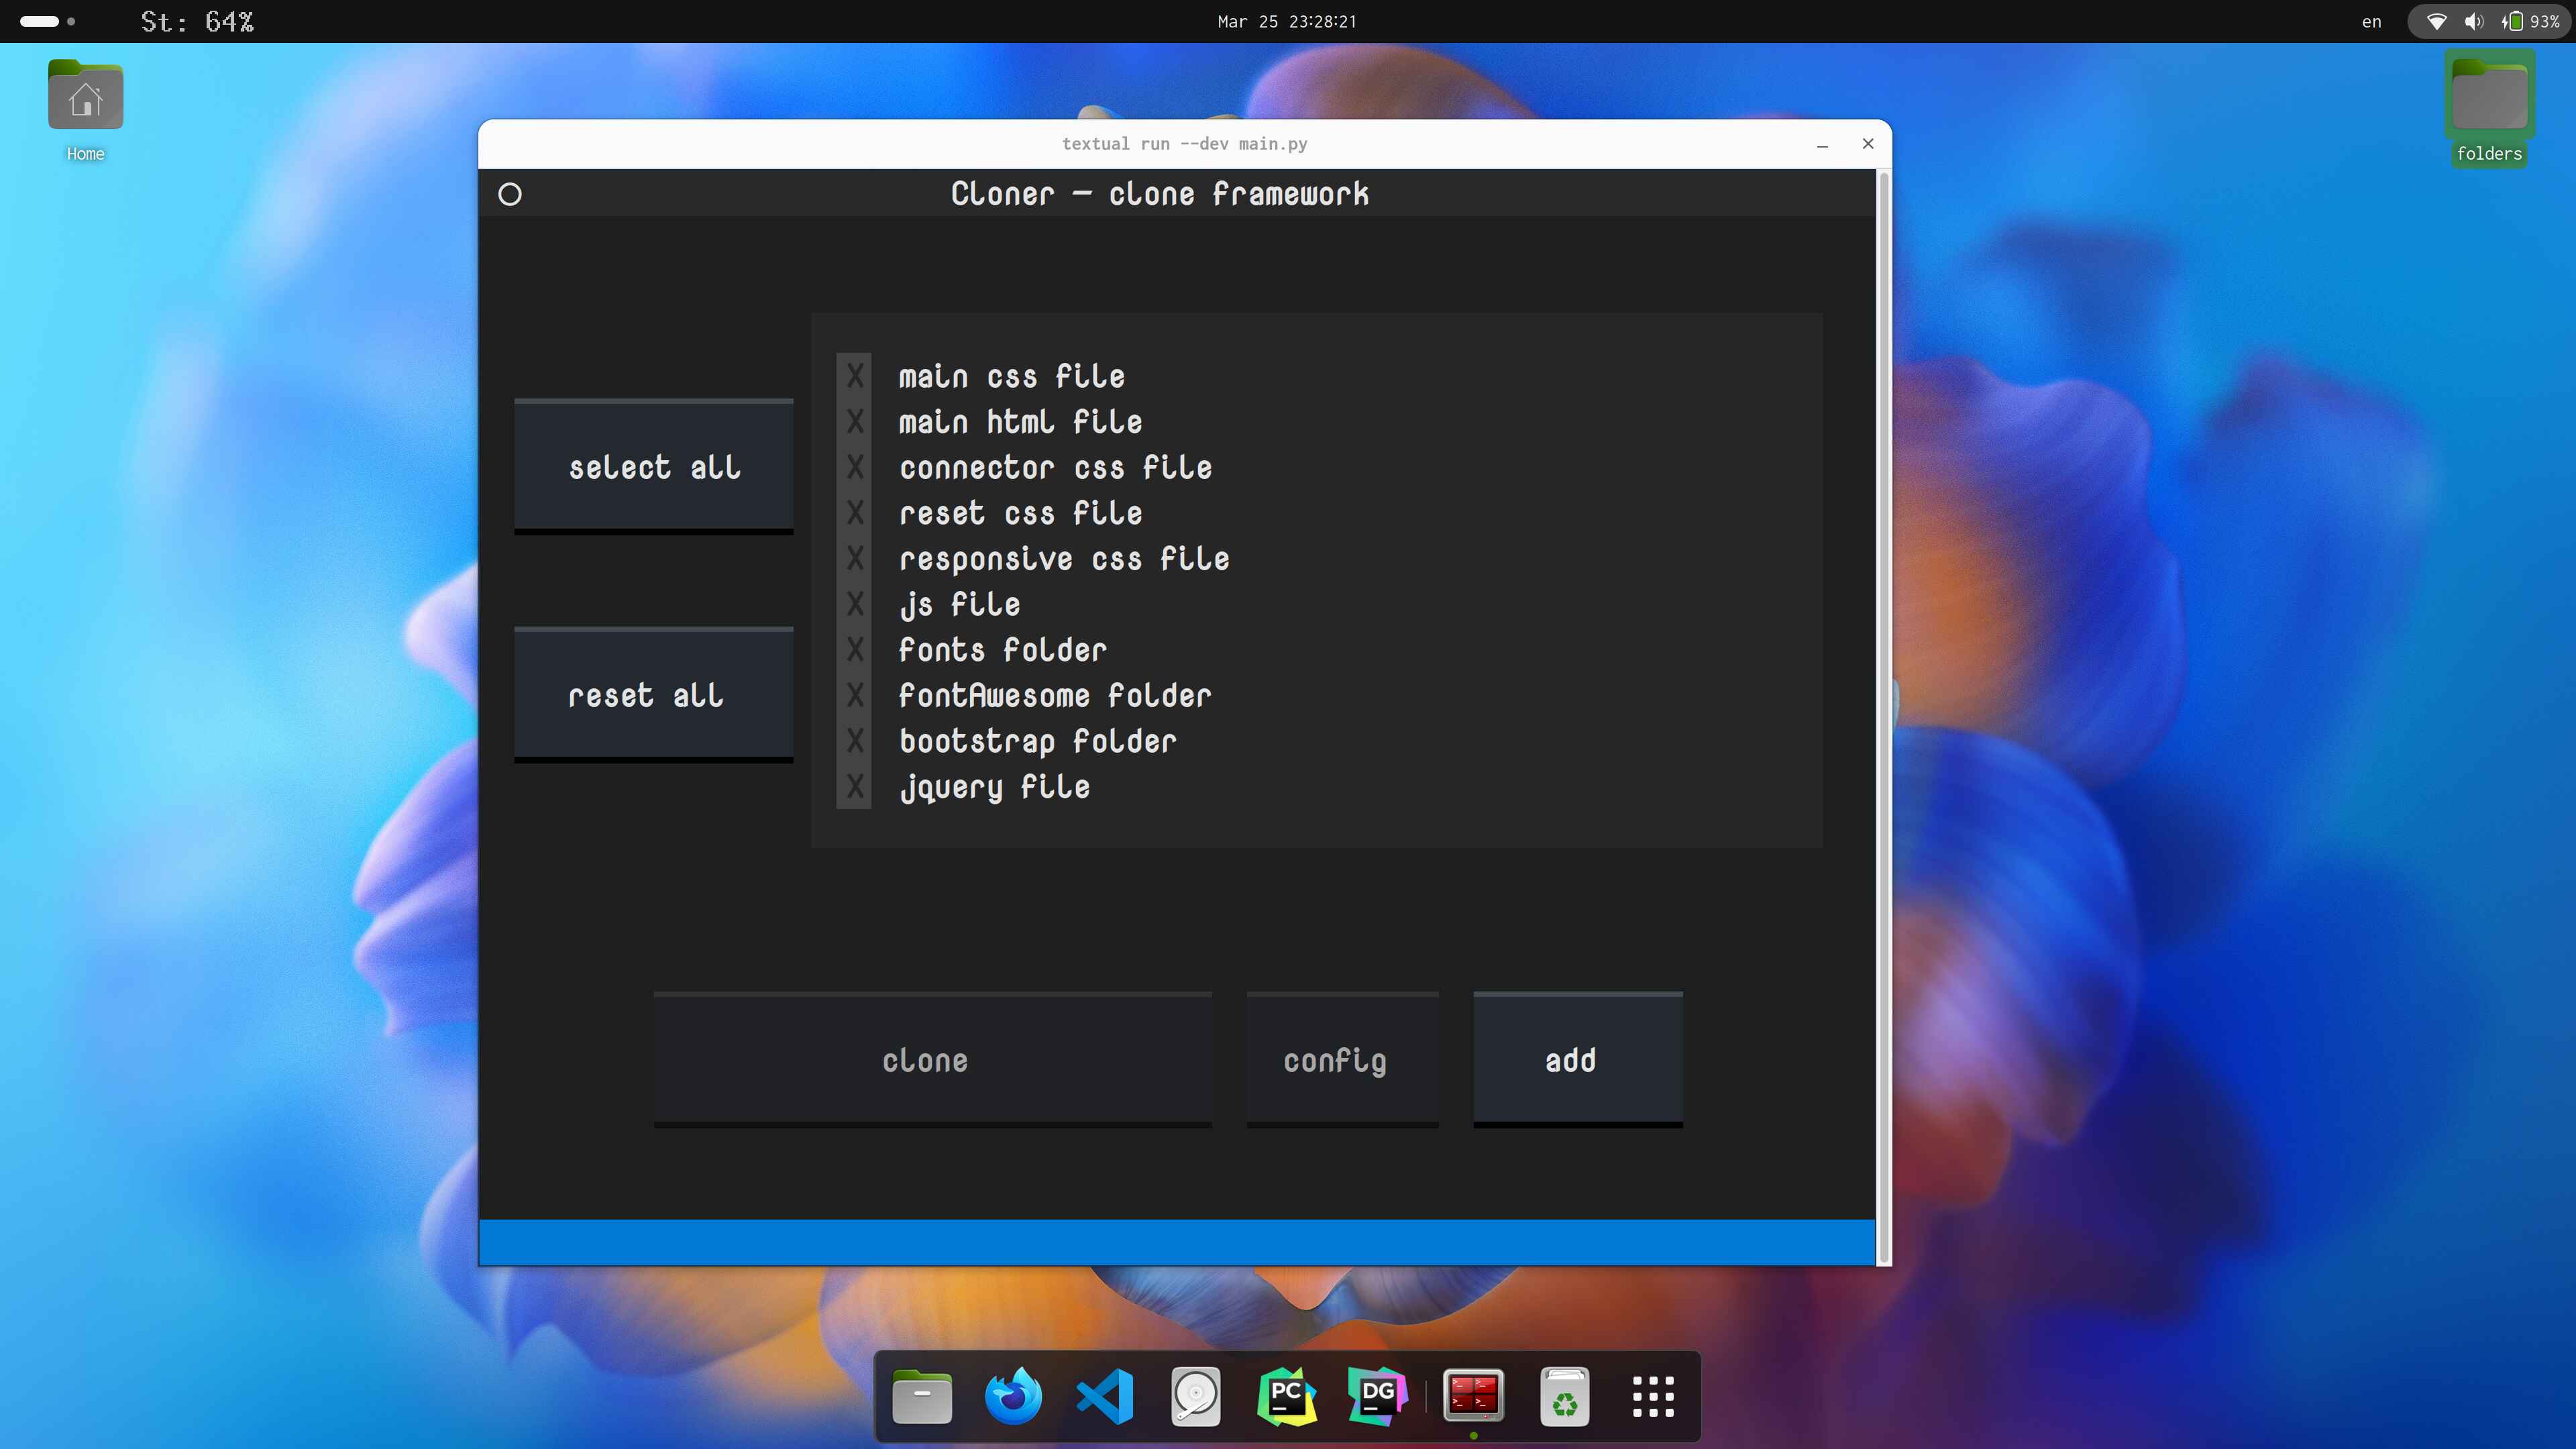The height and width of the screenshot is (1449, 2576).
Task: Open PyCharm from the dock
Action: pyautogui.click(x=1286, y=1396)
